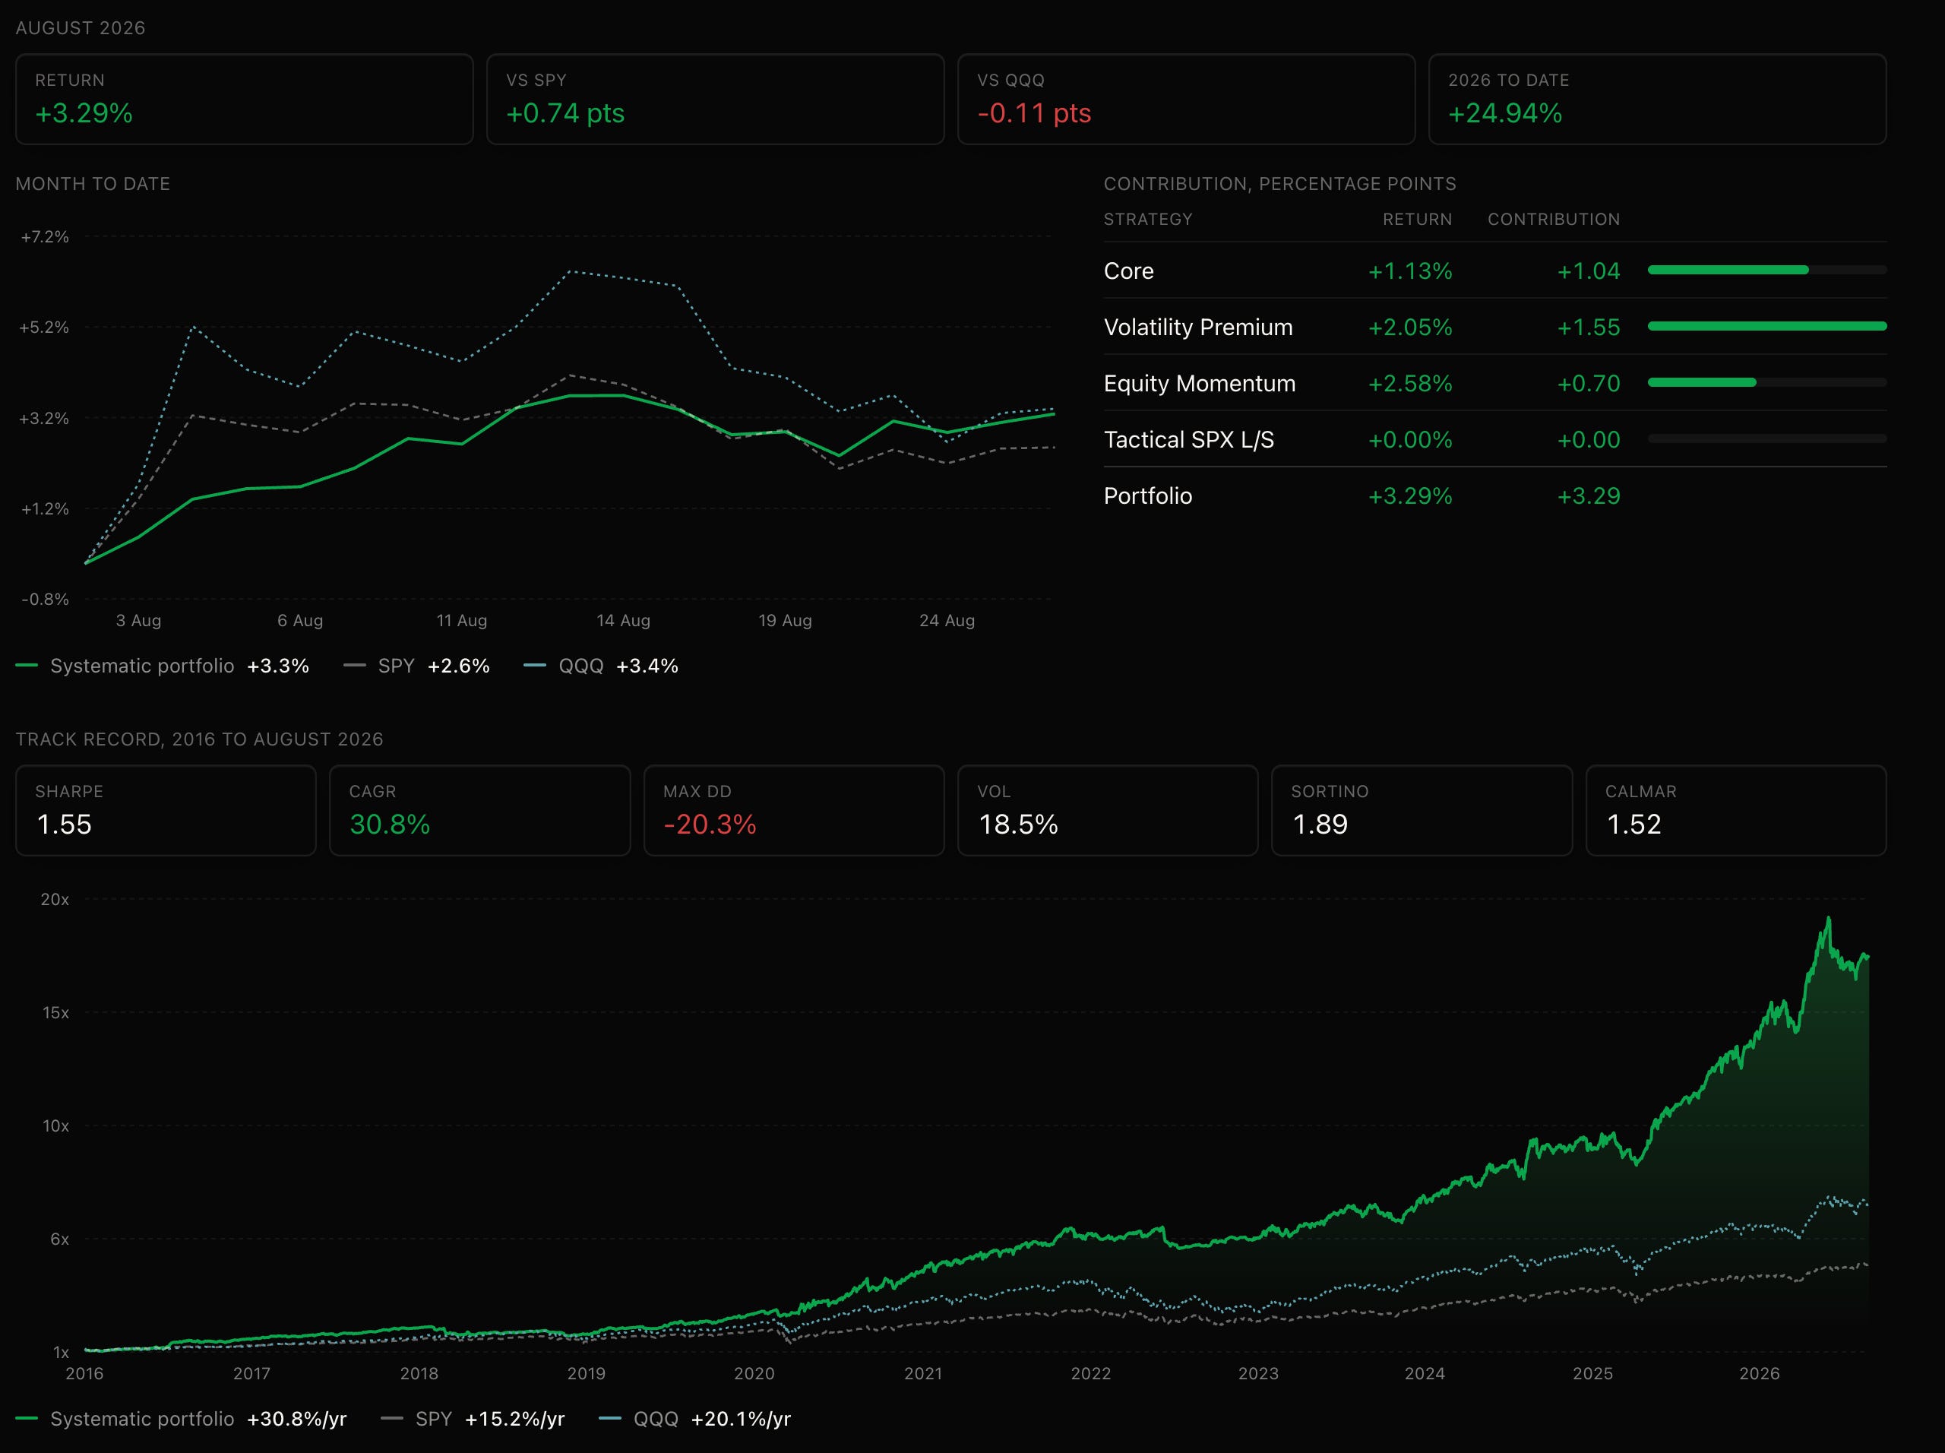The image size is (1945, 1453).
Task: Select the VOL 18.5% card
Action: pyautogui.click(x=1108, y=810)
